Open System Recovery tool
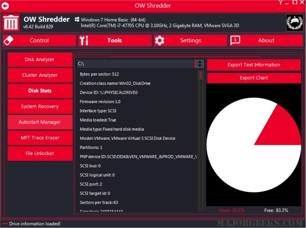Screen dimensions: 306x228 [x=40, y=107]
